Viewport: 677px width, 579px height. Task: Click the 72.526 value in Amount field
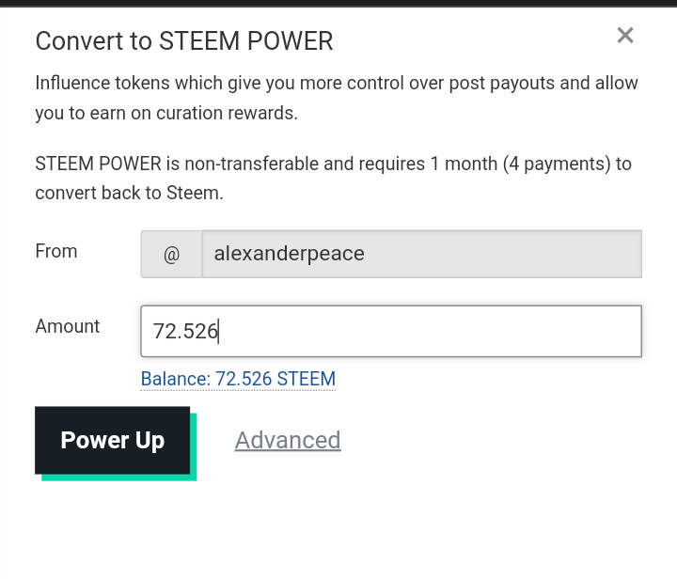pos(185,331)
